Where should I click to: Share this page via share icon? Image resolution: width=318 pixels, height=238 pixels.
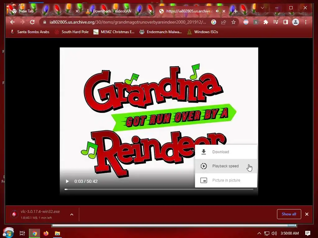point(224,22)
